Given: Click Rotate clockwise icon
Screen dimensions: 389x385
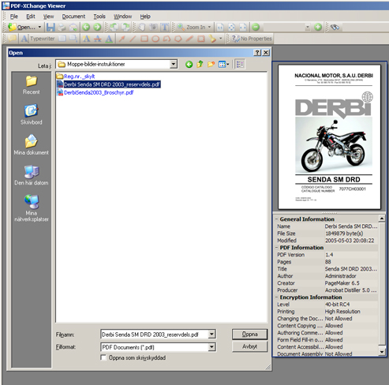Looking at the screenshot, I should point(125,27).
